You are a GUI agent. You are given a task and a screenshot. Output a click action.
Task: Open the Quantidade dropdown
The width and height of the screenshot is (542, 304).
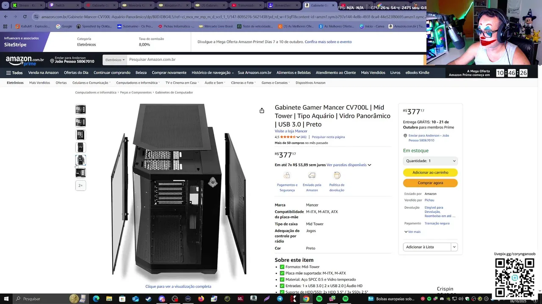tap(430, 161)
